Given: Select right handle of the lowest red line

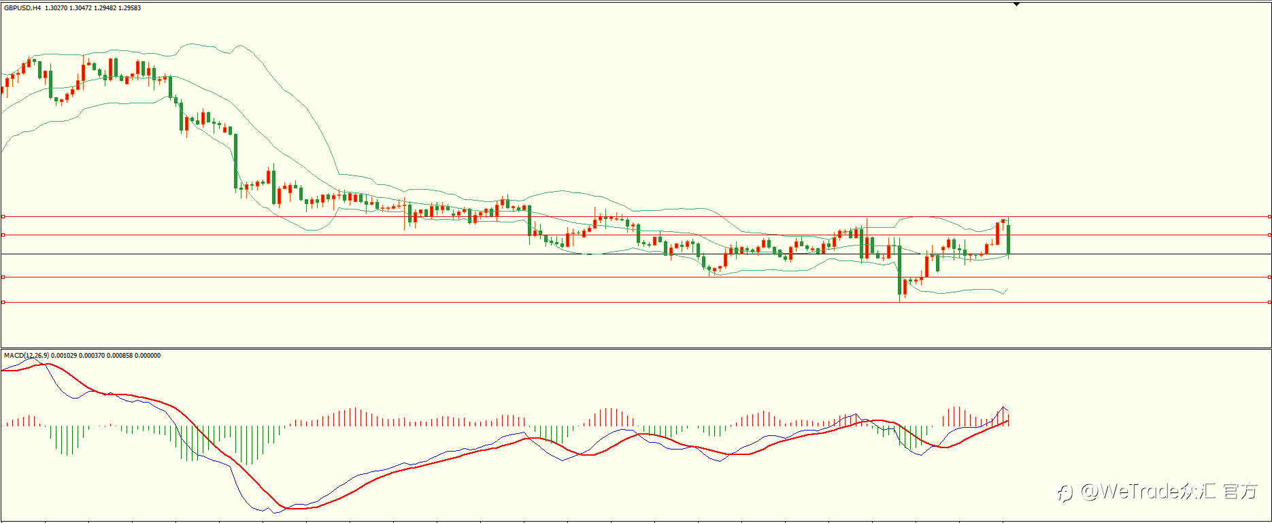Looking at the screenshot, I should pos(1269,302).
